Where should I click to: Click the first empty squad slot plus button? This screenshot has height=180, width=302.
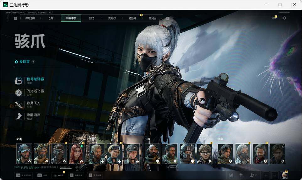coord(265,175)
